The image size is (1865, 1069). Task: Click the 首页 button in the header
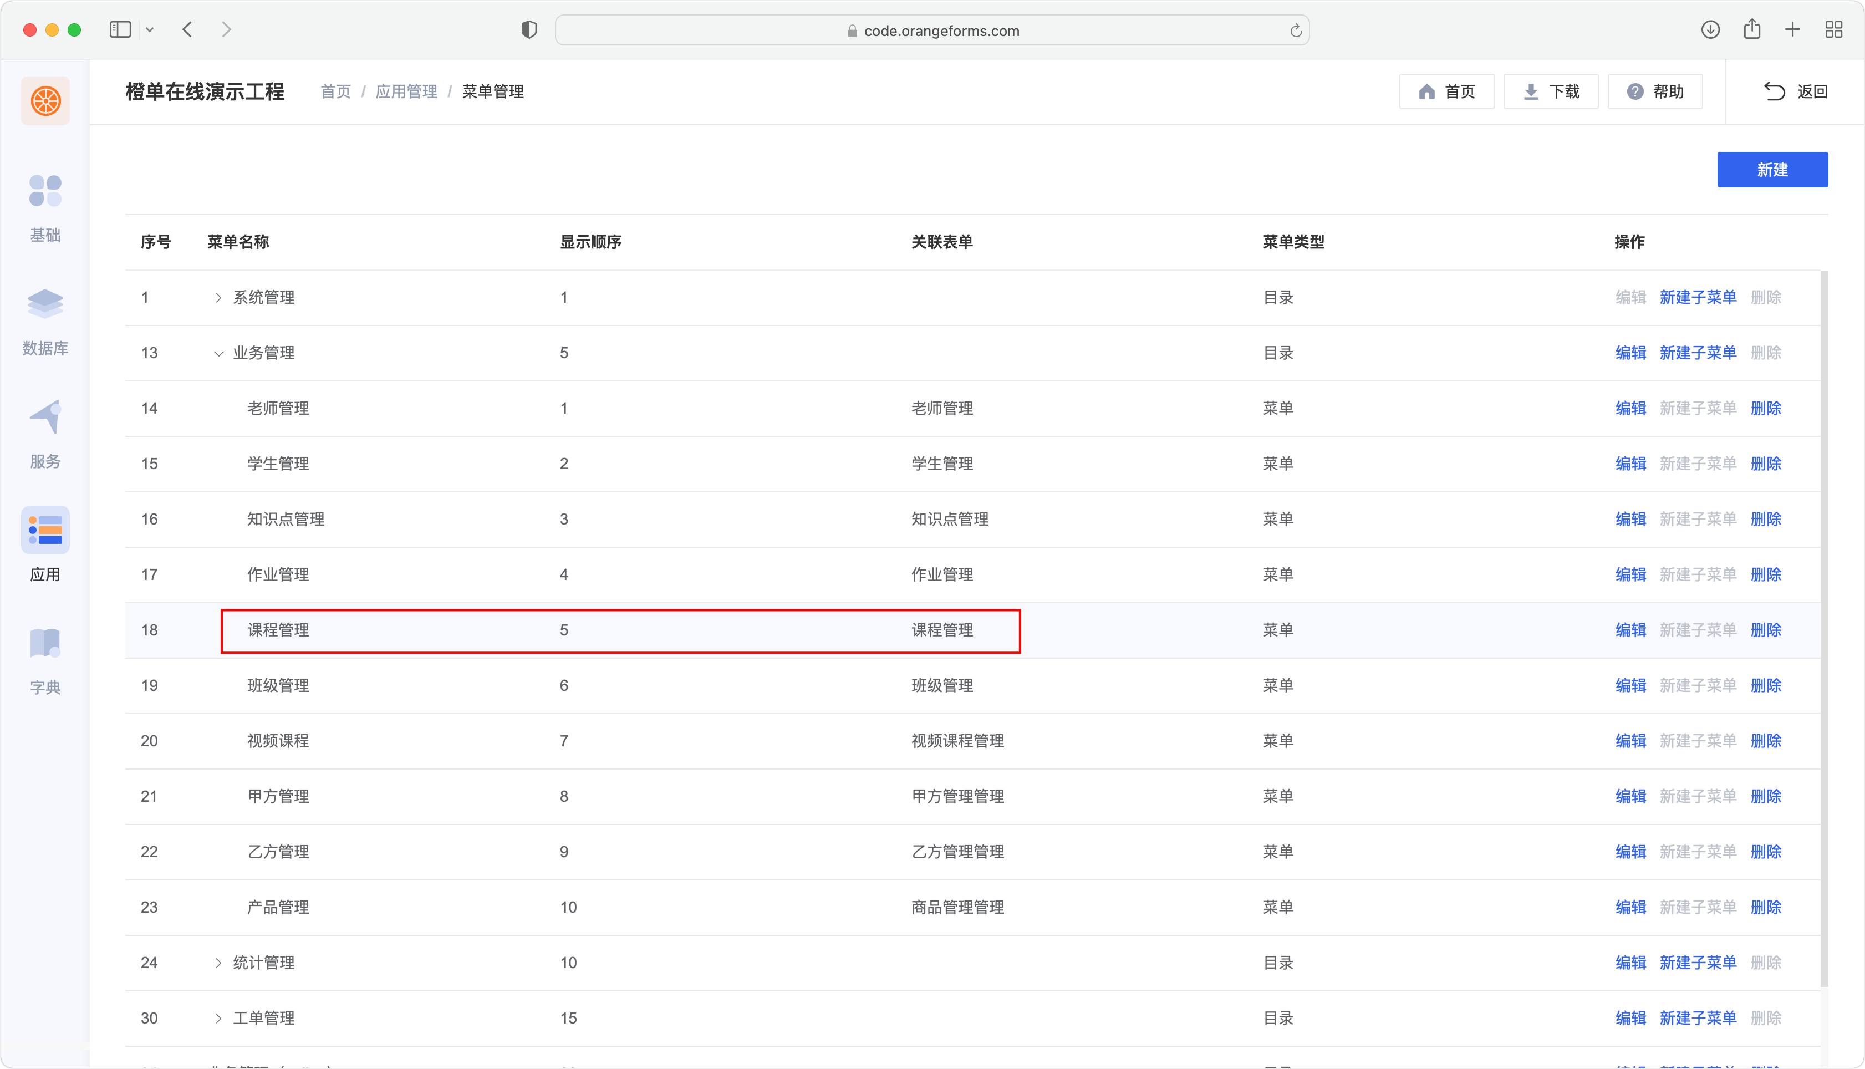(x=1446, y=92)
